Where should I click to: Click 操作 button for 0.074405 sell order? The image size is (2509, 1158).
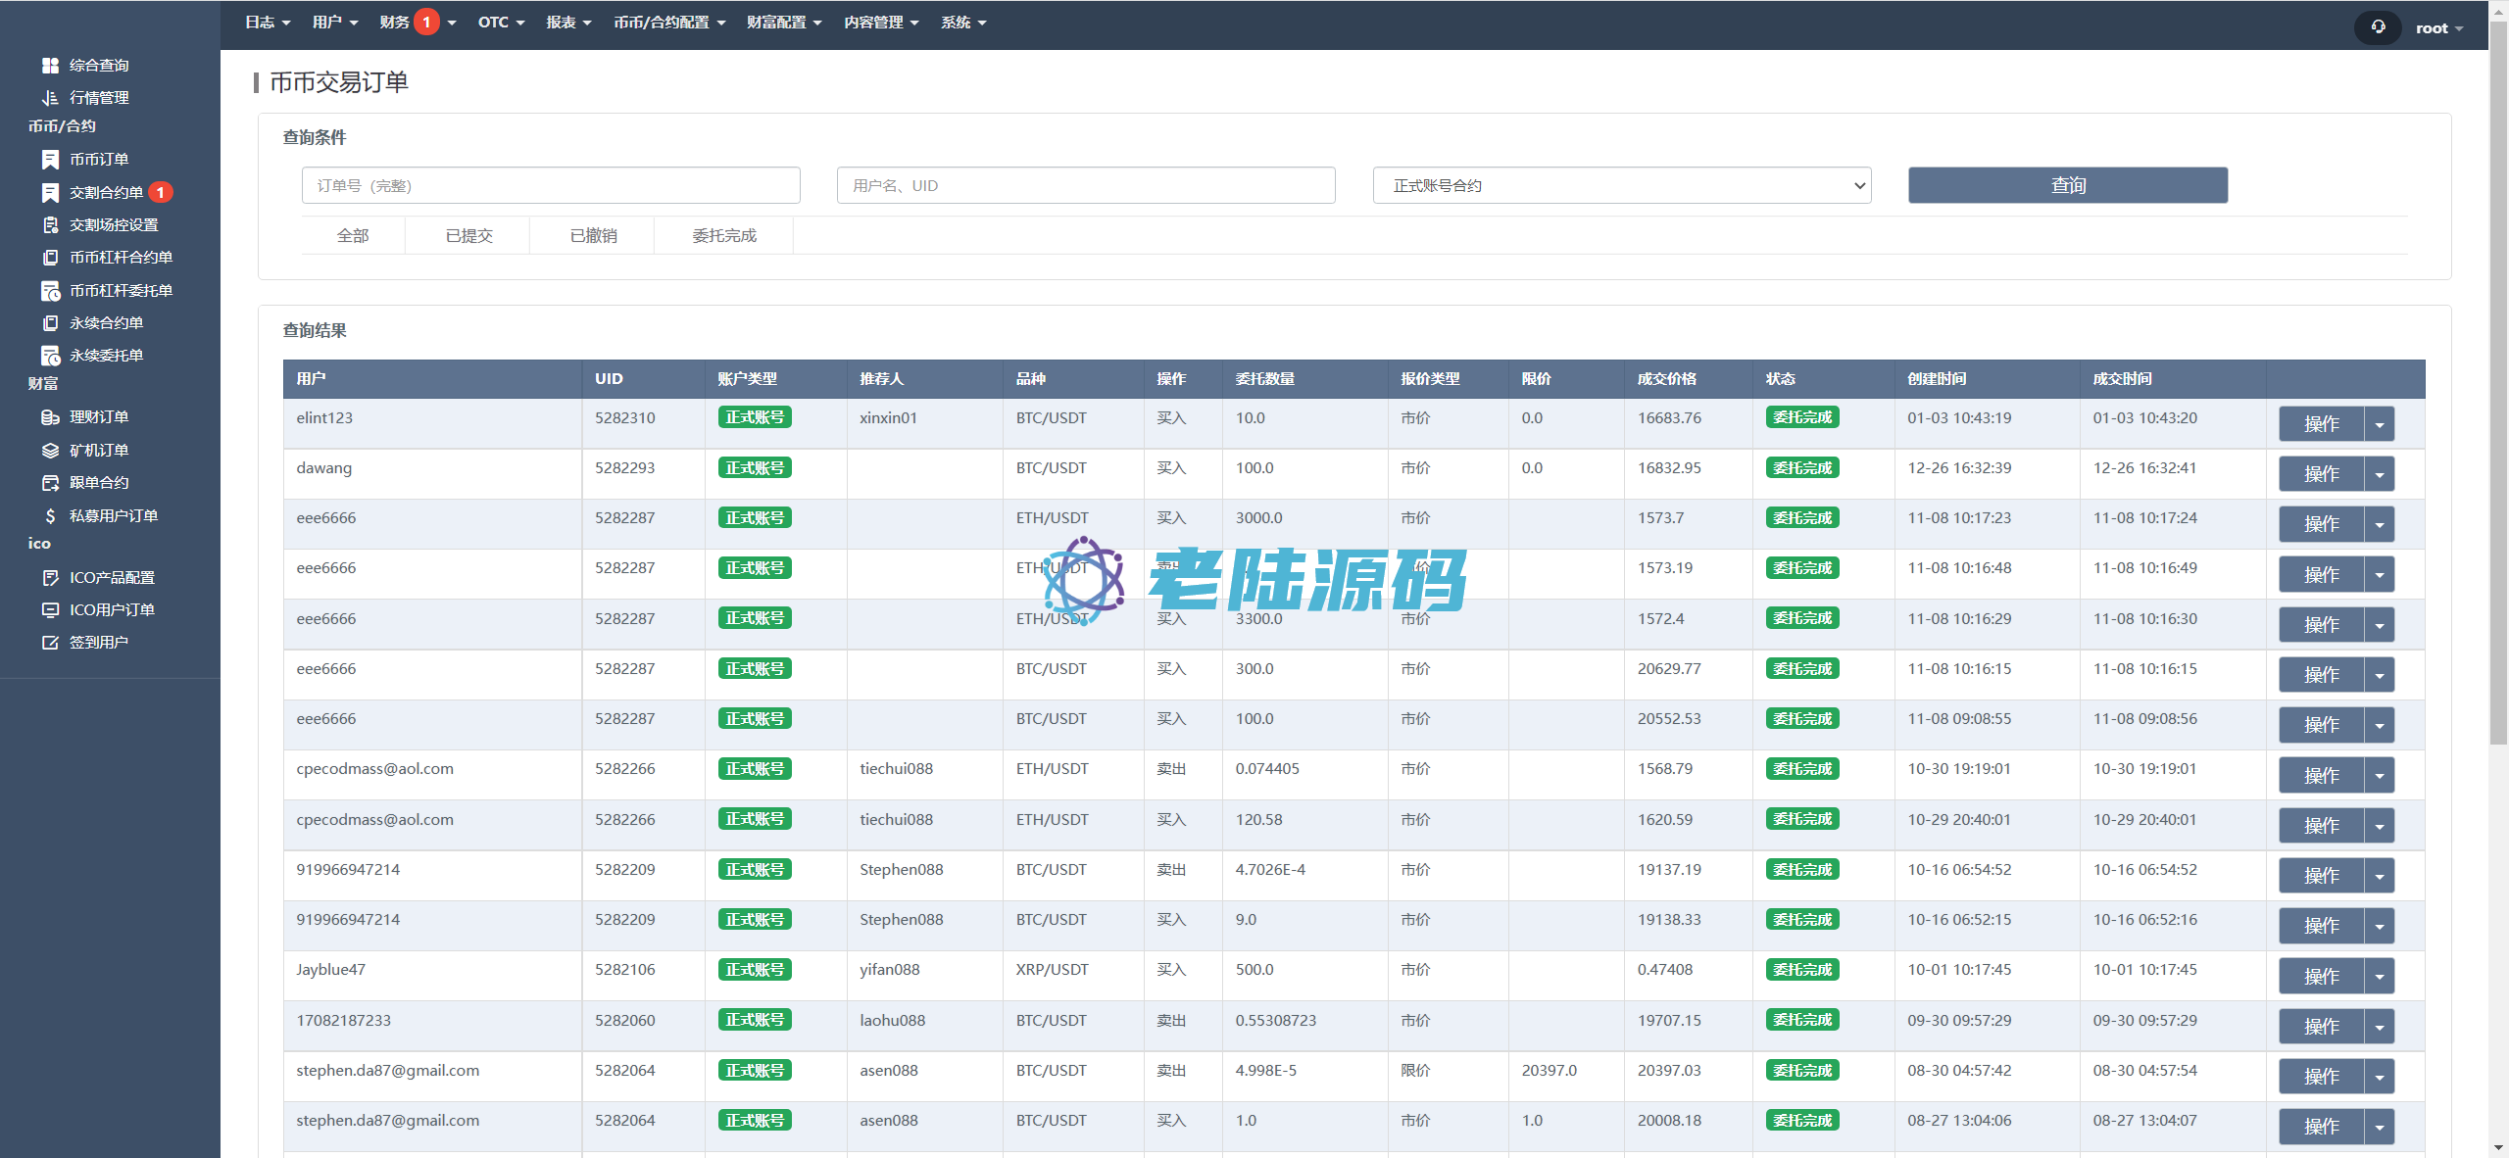[2321, 775]
